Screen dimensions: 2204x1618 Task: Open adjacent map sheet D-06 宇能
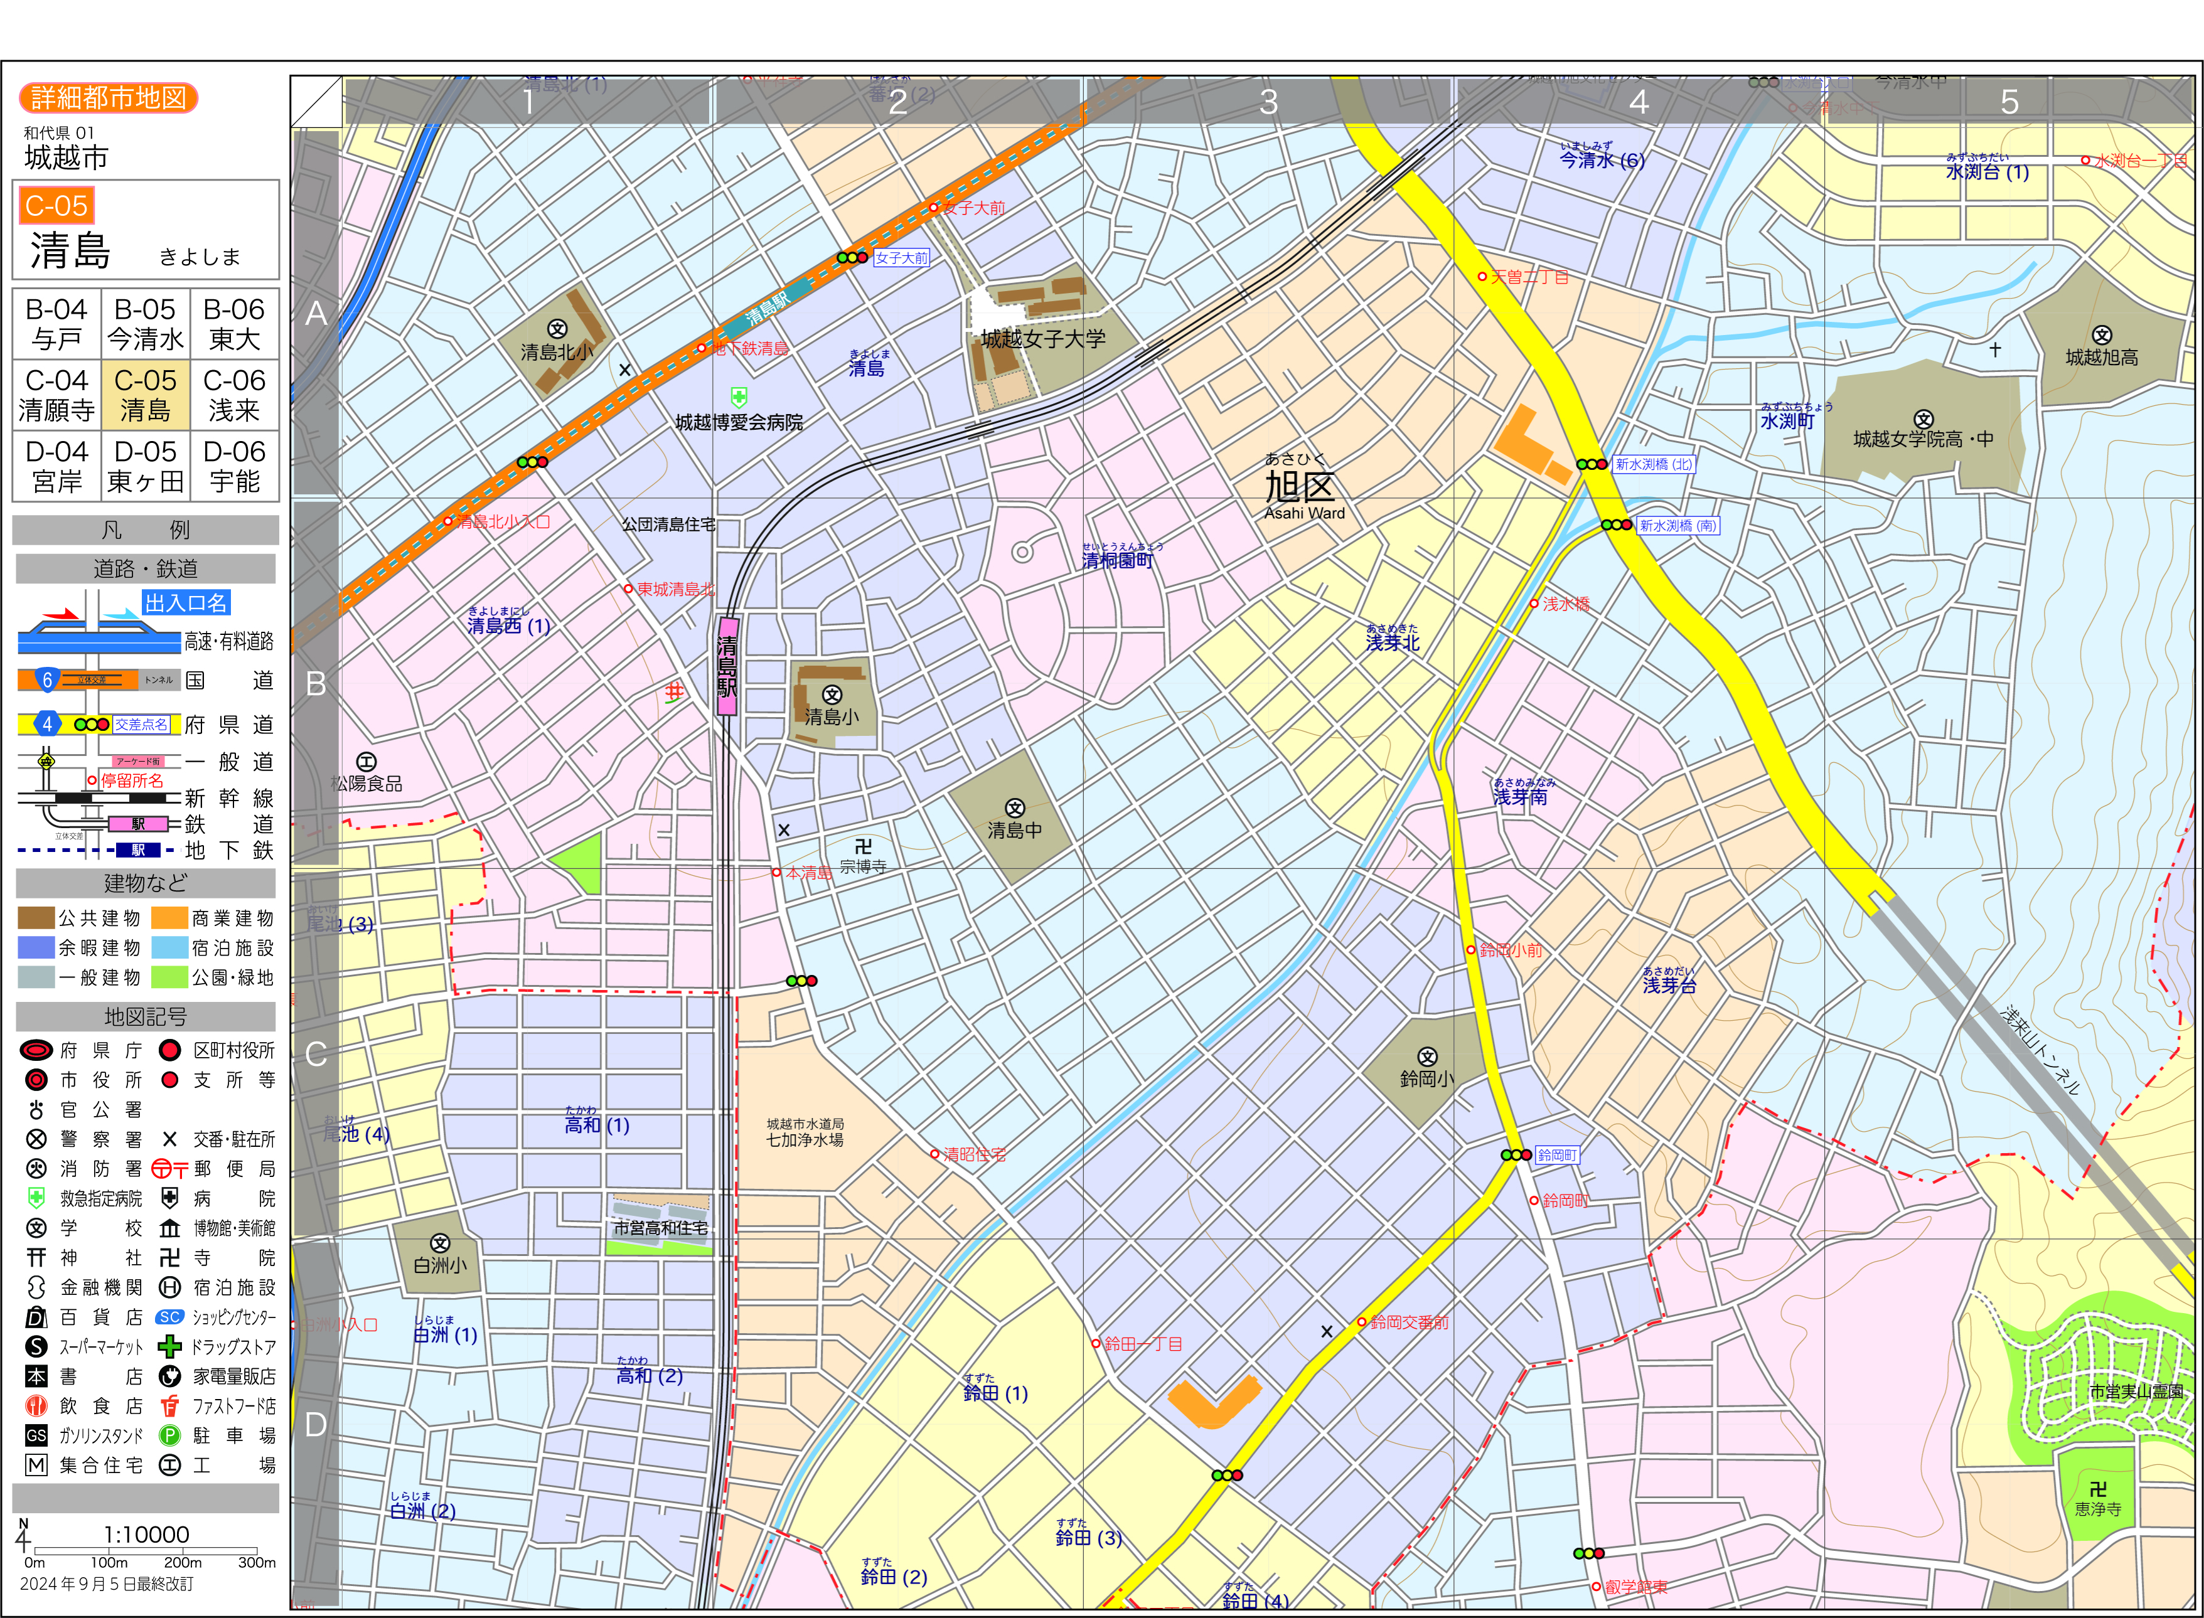[x=234, y=466]
